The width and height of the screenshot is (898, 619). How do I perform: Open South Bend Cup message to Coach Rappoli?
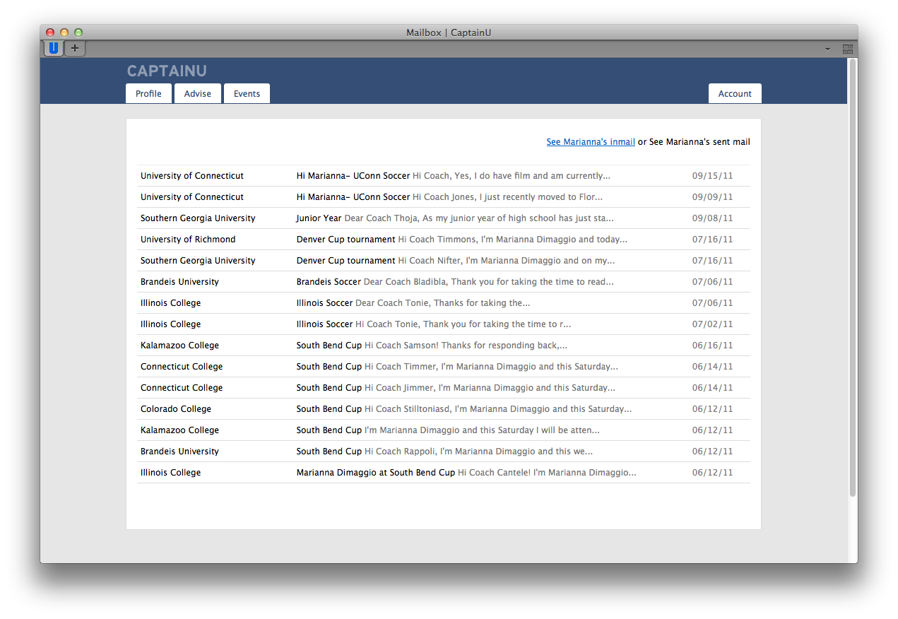tap(444, 452)
